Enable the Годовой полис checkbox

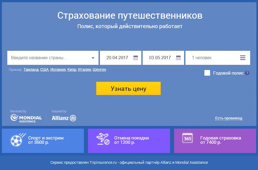[x=207, y=73]
